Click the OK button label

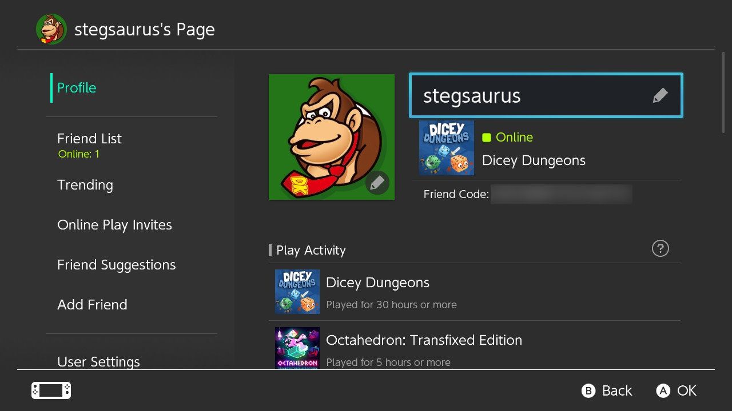point(686,390)
